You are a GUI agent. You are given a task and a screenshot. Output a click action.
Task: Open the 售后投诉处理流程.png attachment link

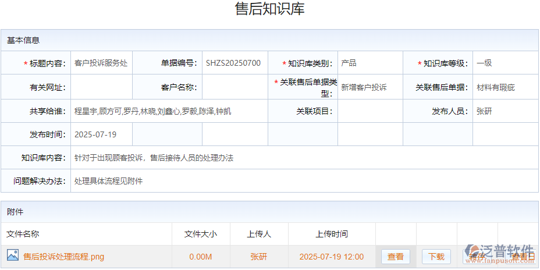coord(64,257)
